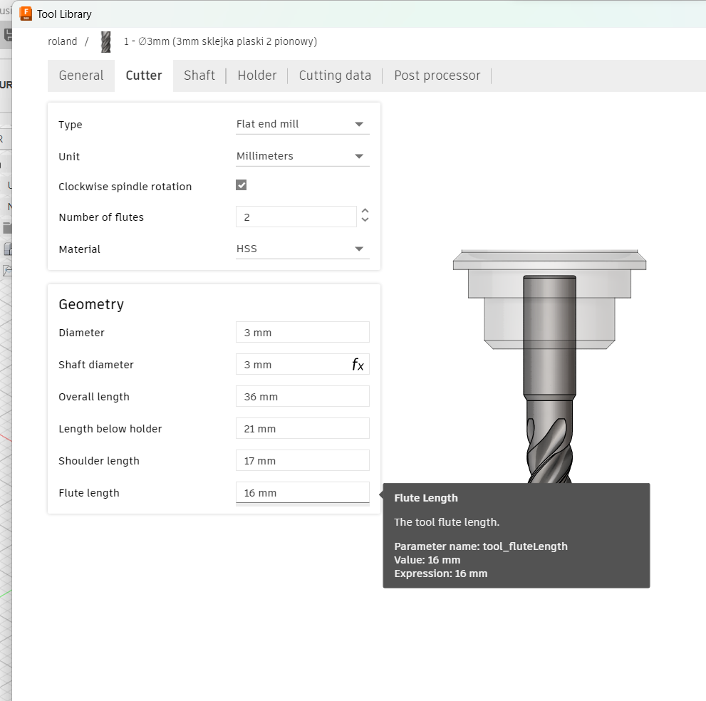
Task: Open the Cutting data tab
Action: click(335, 76)
